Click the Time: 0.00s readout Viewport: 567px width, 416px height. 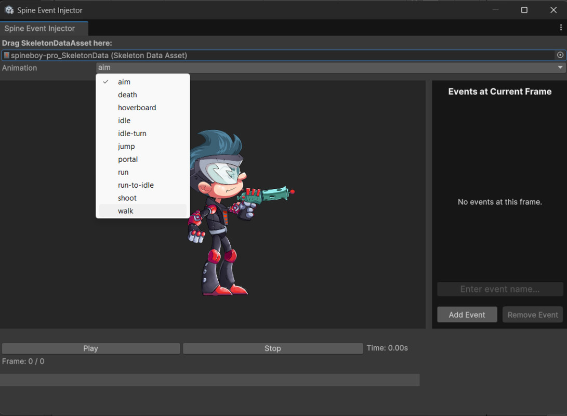[387, 348]
